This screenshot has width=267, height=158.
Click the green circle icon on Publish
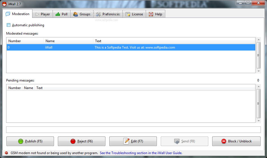pyautogui.click(x=21, y=141)
